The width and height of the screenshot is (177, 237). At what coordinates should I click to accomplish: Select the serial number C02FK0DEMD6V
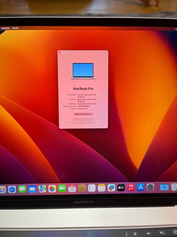click(x=84, y=106)
